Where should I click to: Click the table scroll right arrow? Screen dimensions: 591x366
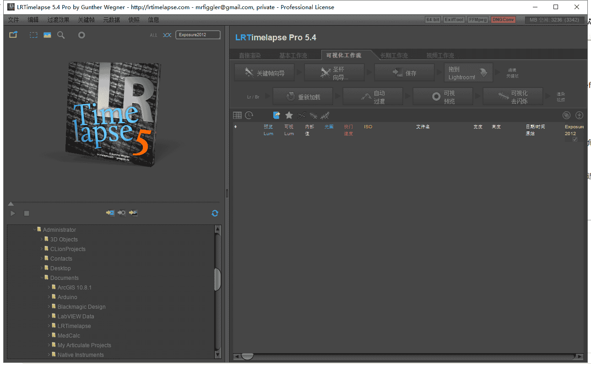580,356
